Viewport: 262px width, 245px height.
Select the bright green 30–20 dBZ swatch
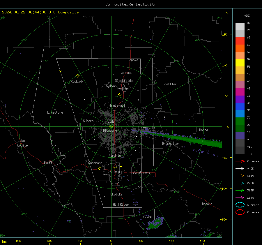pyautogui.click(x=240, y=121)
